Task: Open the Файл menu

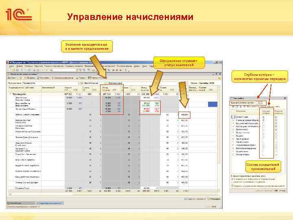Action: [x=11, y=66]
